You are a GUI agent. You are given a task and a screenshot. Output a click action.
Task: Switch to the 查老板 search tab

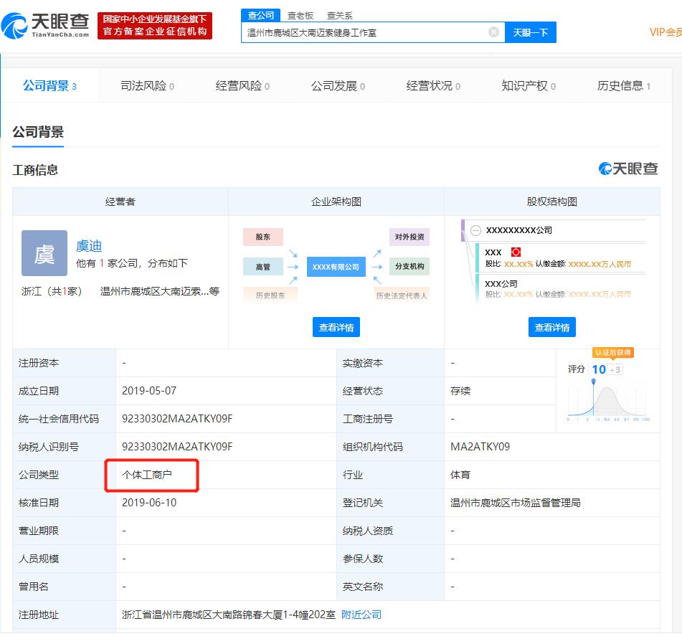tap(301, 15)
